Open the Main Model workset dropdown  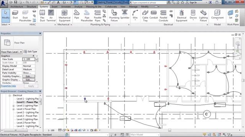click(x=145, y=135)
